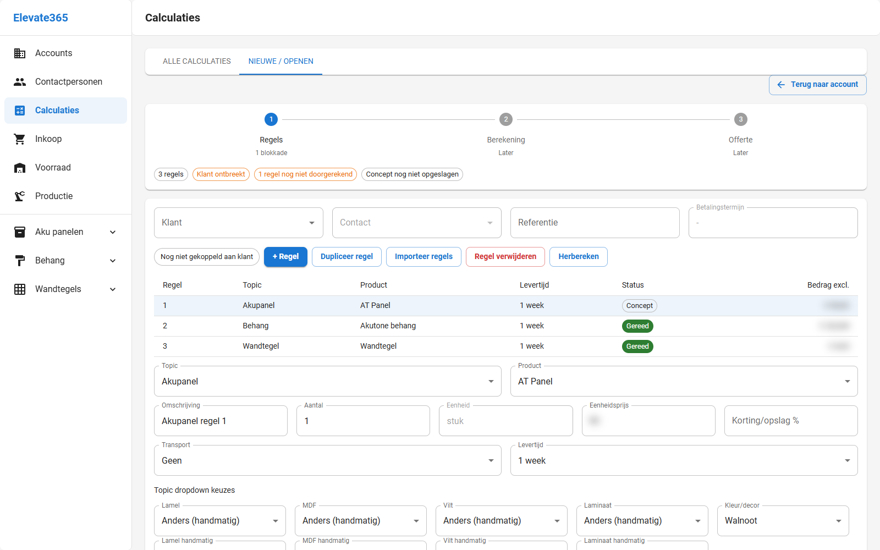
Task: Open Accounts in sidebar
Action: click(65, 53)
